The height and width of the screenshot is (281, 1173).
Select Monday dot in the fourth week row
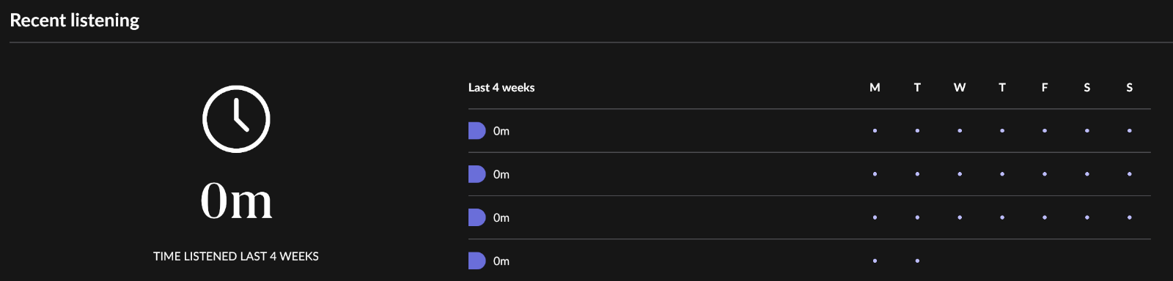tap(875, 261)
